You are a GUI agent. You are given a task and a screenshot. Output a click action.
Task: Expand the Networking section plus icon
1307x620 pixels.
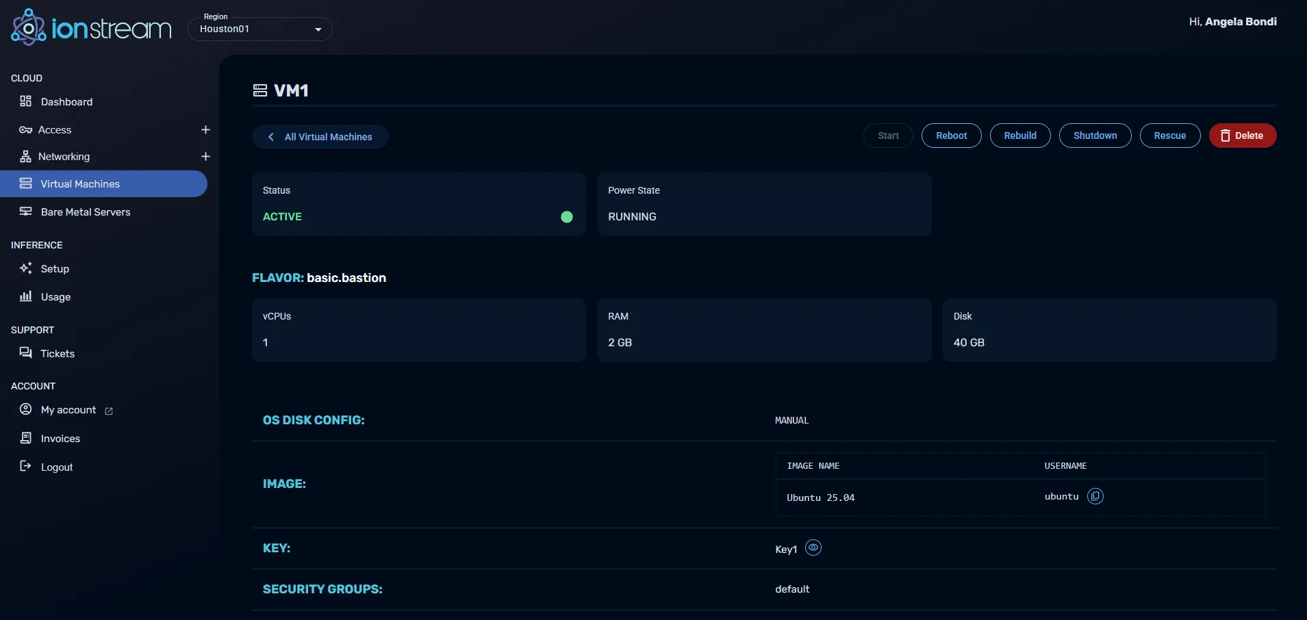[x=205, y=156]
